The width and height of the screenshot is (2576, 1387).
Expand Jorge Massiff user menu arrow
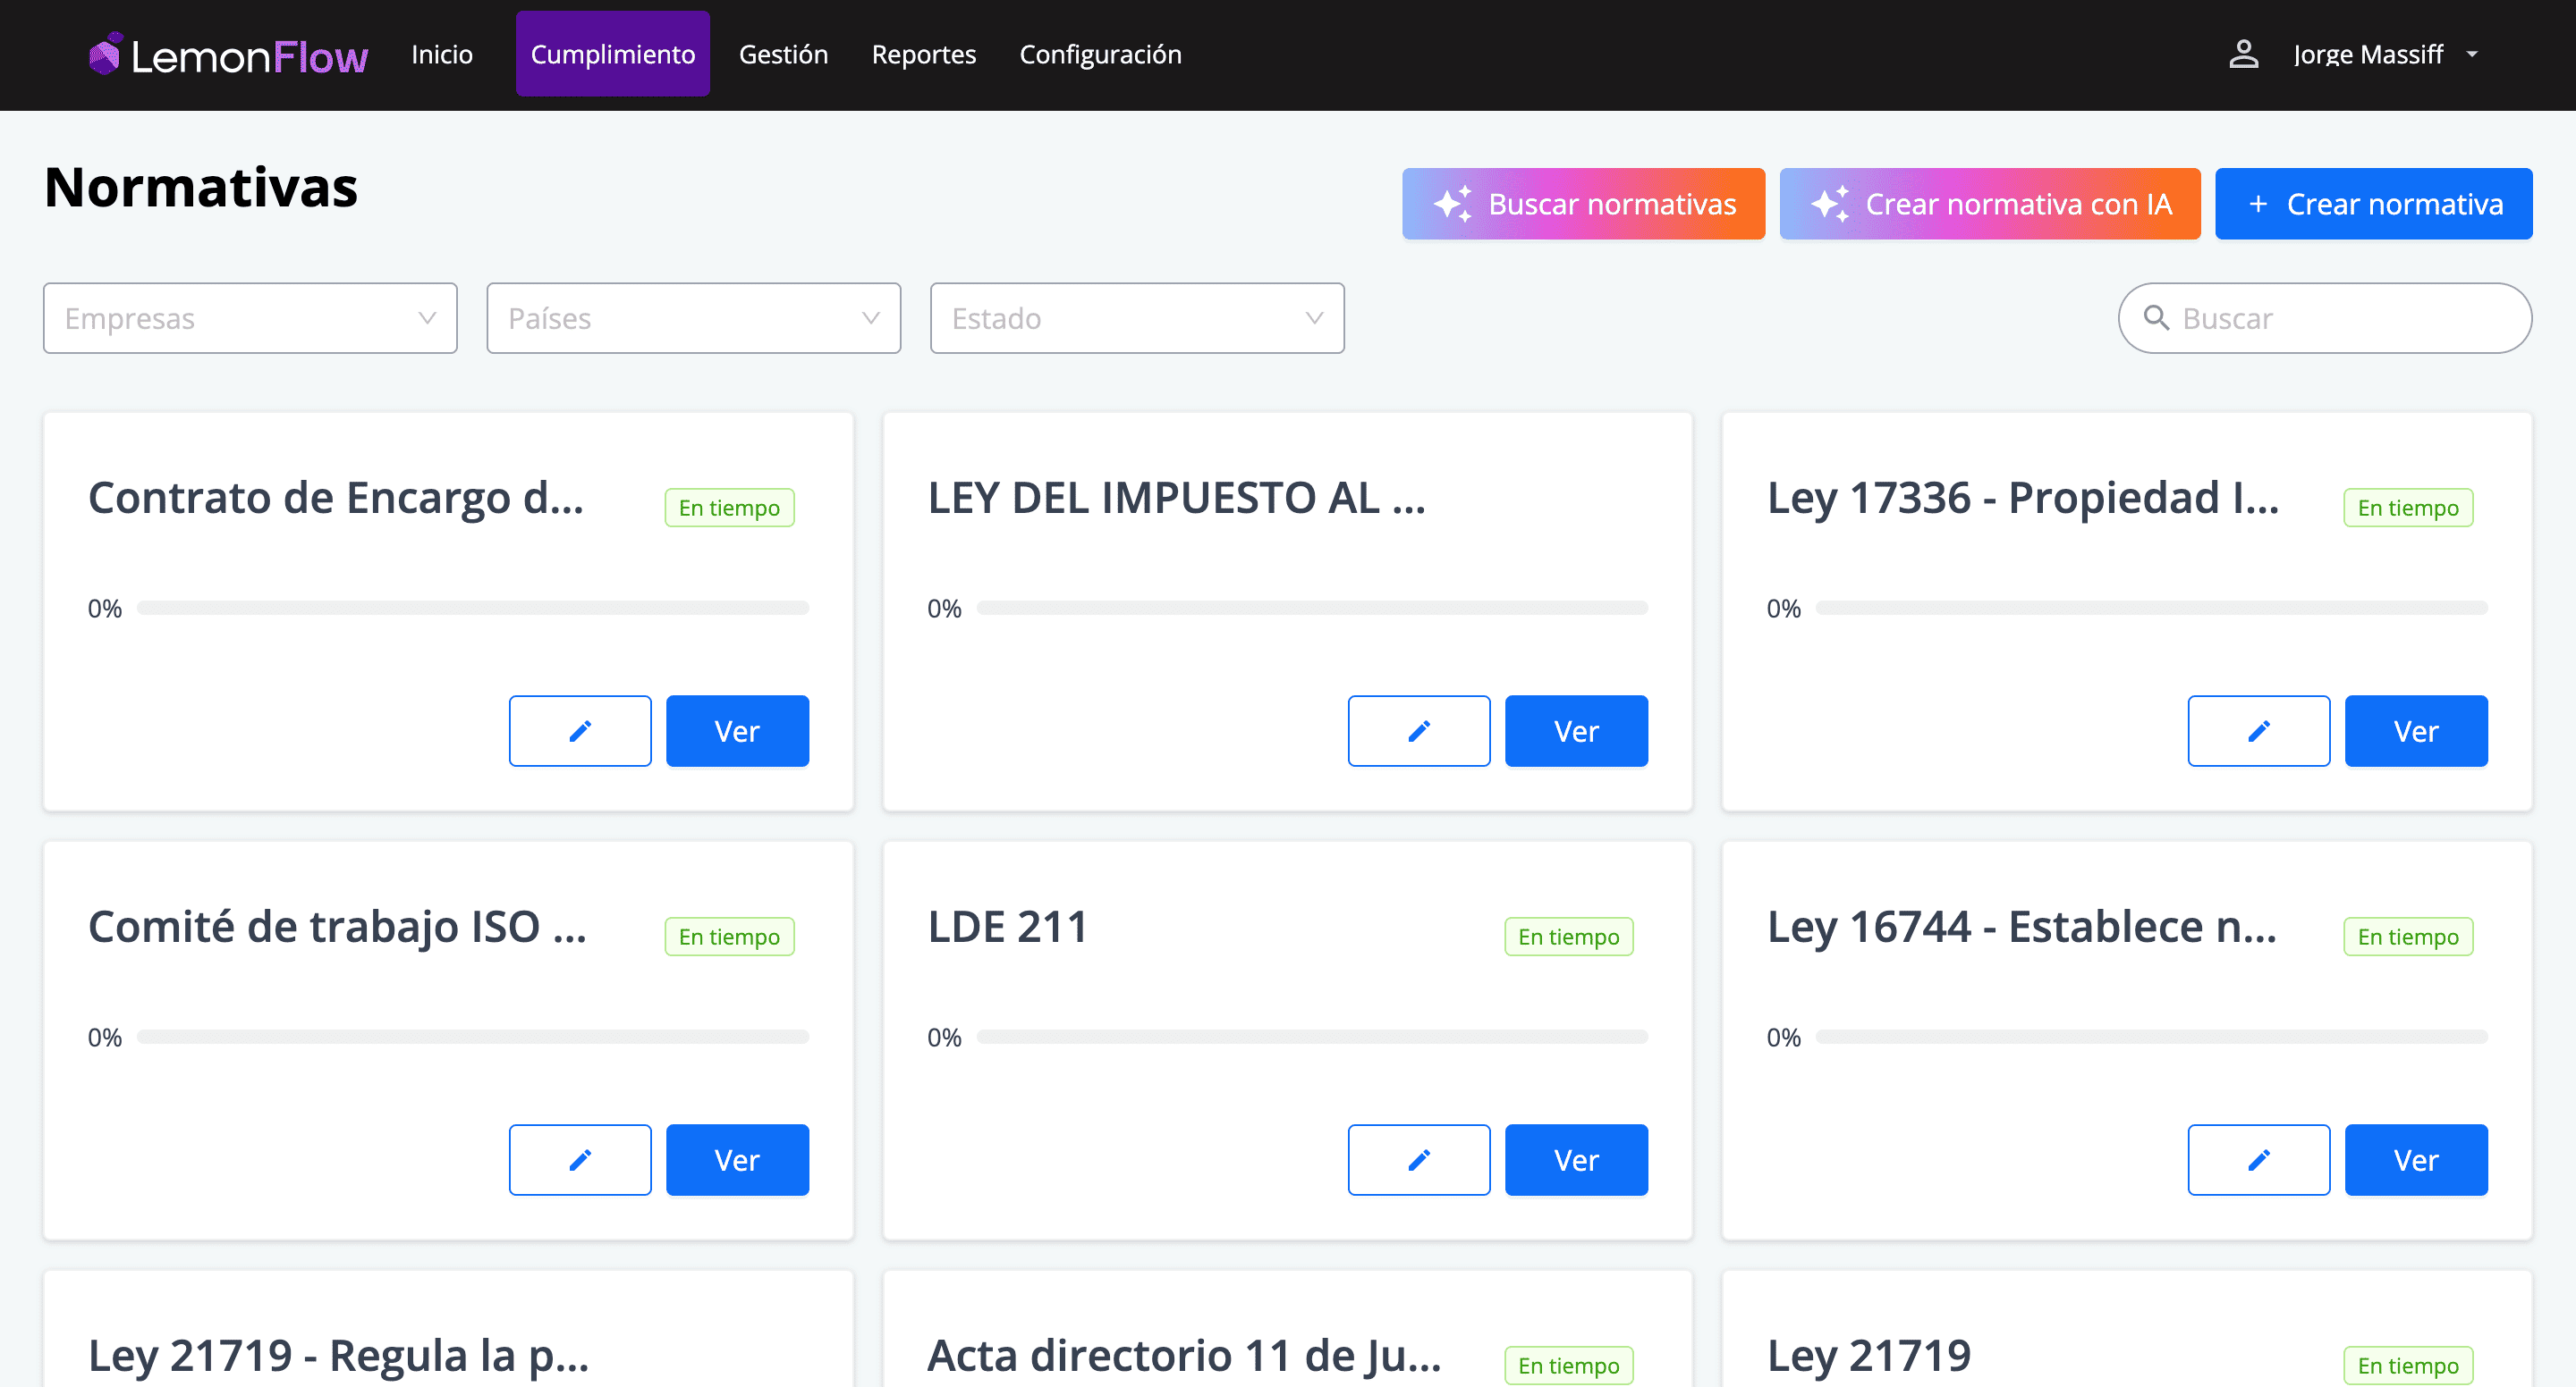2472,54
